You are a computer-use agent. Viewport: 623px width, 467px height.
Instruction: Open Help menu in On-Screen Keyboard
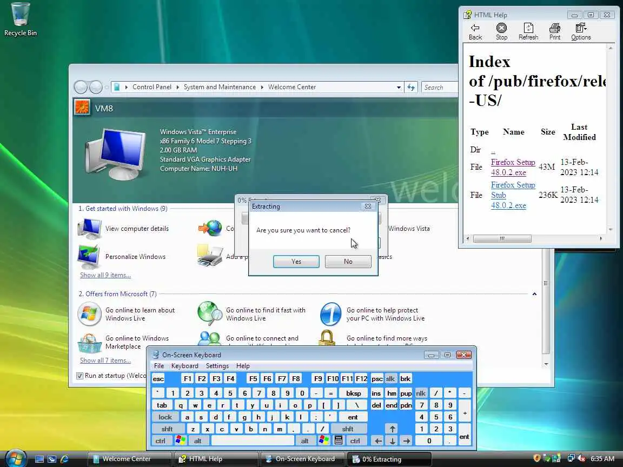pyautogui.click(x=243, y=366)
